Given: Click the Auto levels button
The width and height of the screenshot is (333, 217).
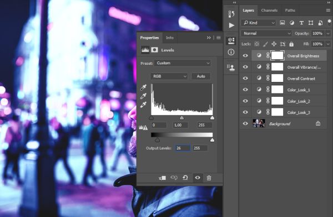Looking at the screenshot, I should pos(201,76).
